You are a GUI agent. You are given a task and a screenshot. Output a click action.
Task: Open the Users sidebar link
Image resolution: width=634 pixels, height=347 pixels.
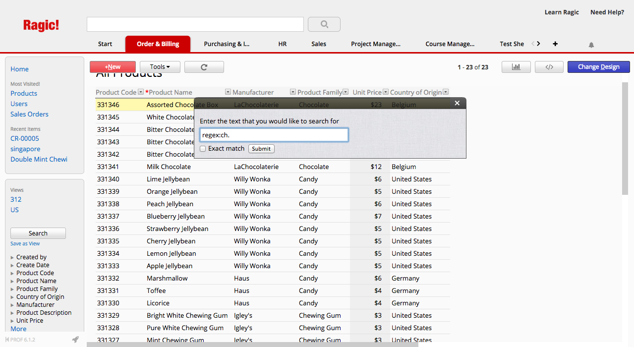[x=19, y=104]
